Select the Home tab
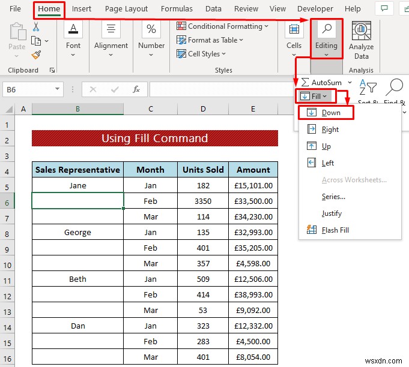Viewport: 409px width, 367px height. coord(49,9)
